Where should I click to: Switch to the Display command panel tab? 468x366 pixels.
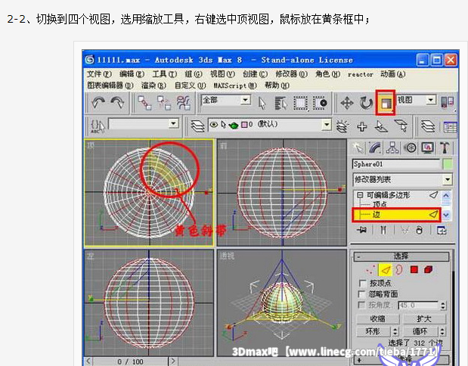427,147
